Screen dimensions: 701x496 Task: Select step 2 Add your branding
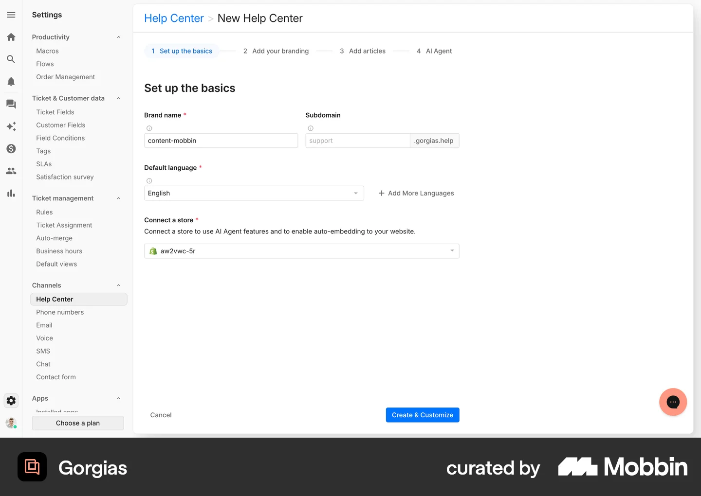point(276,51)
